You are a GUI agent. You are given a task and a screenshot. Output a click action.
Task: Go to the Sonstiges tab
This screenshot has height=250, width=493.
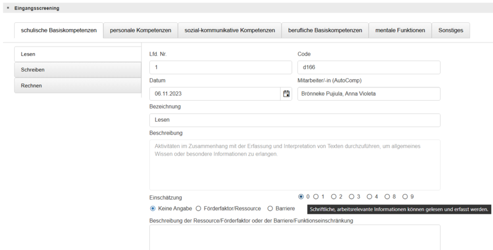[450, 30]
